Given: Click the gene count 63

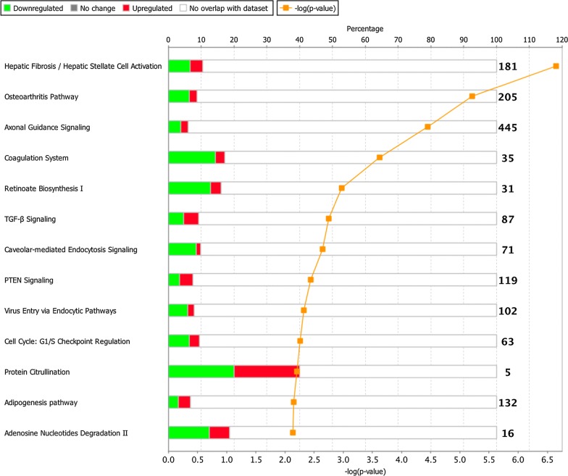Looking at the screenshot, I should 507,342.
